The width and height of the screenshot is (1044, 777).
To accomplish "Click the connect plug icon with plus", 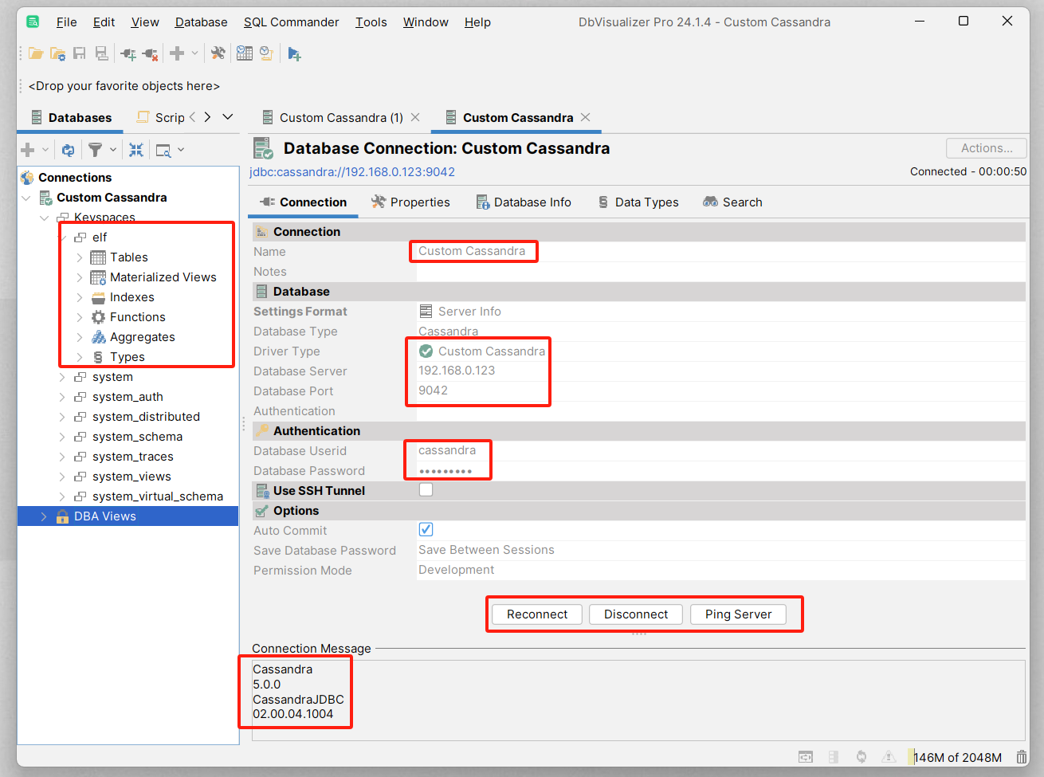I will [128, 53].
